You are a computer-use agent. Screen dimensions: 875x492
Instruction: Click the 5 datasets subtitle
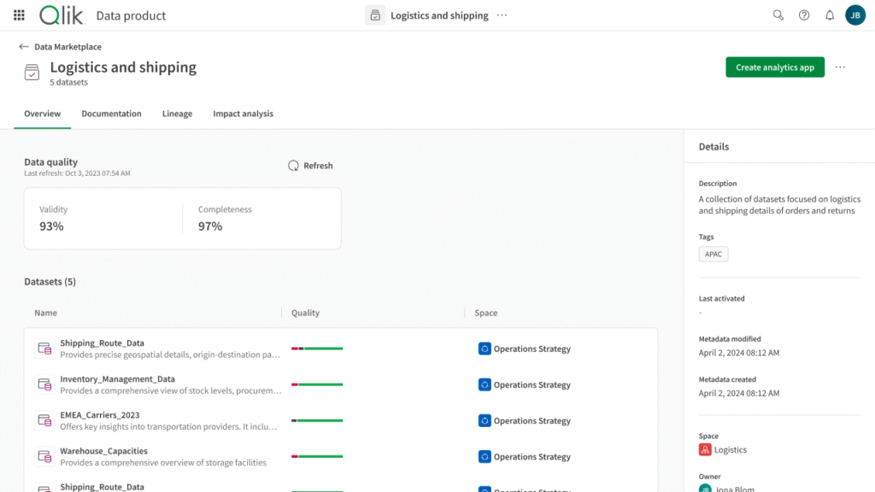pyautogui.click(x=68, y=82)
